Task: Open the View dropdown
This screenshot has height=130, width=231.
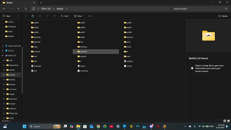Action: coord(79,16)
